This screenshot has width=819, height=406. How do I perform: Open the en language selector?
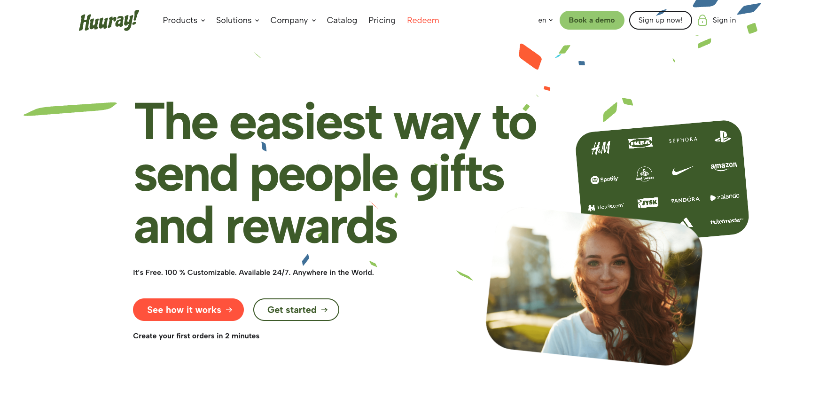point(545,20)
